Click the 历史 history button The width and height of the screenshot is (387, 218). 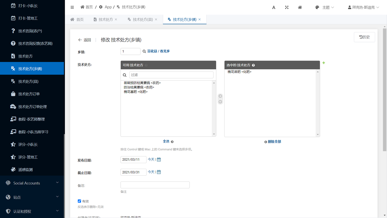[x=364, y=37]
